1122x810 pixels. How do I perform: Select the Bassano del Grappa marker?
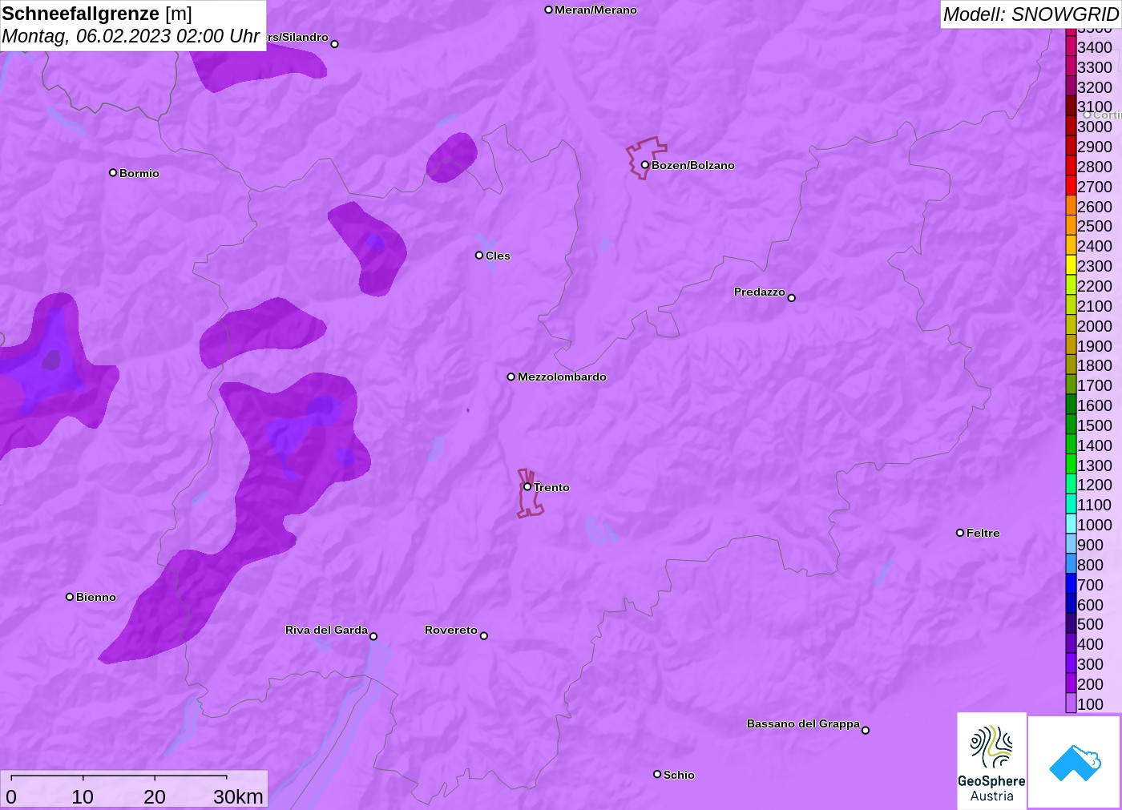point(865,729)
